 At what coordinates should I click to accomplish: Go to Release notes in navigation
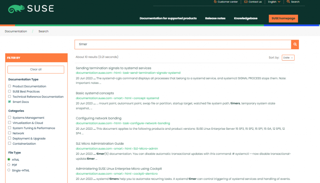(x=215, y=18)
